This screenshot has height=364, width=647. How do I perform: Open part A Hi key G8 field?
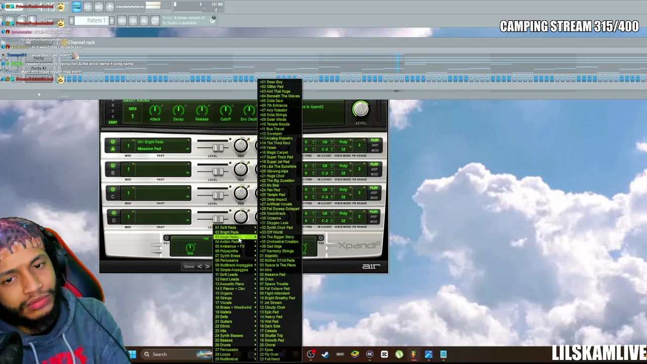(325, 142)
